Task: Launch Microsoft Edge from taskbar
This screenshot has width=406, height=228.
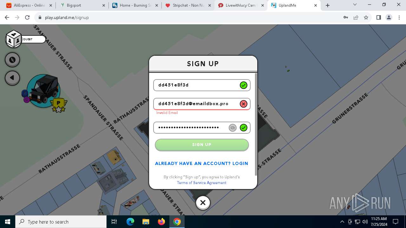Action: (130, 222)
